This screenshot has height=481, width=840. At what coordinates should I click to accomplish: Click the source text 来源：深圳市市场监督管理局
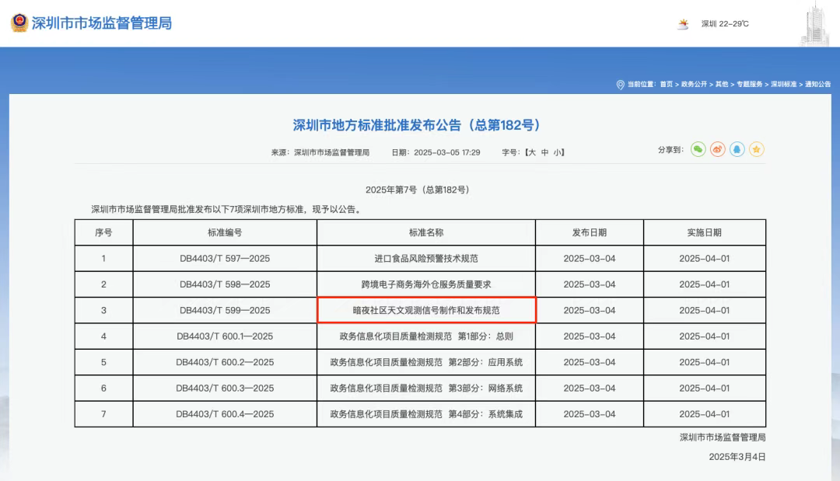point(320,152)
